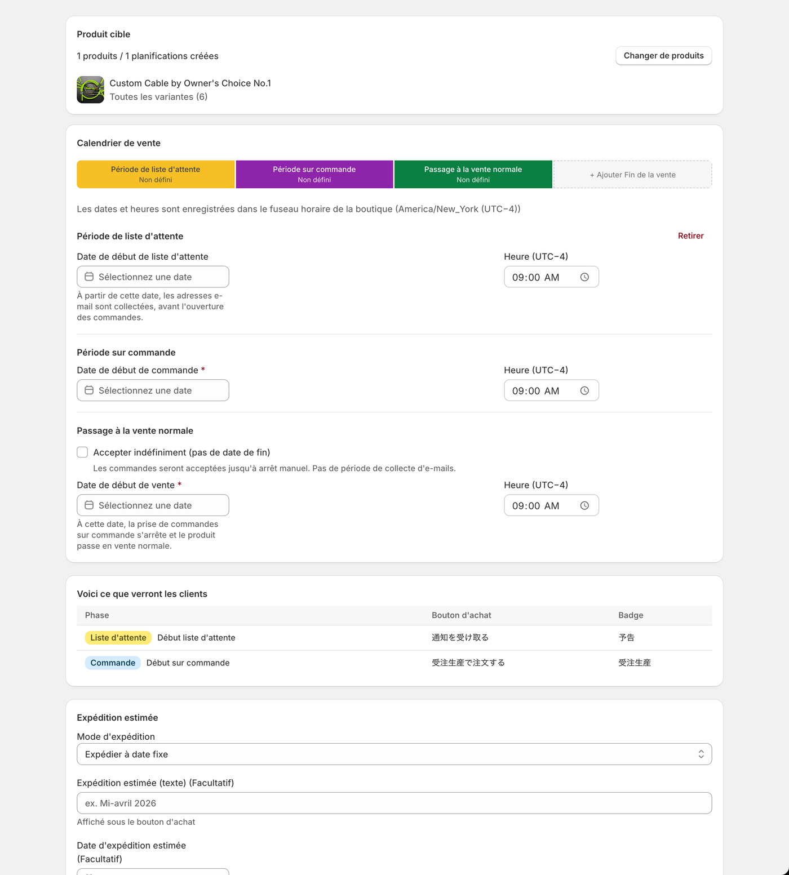This screenshot has width=789, height=875.
Task: Click the Commande phase badge
Action: (113, 663)
